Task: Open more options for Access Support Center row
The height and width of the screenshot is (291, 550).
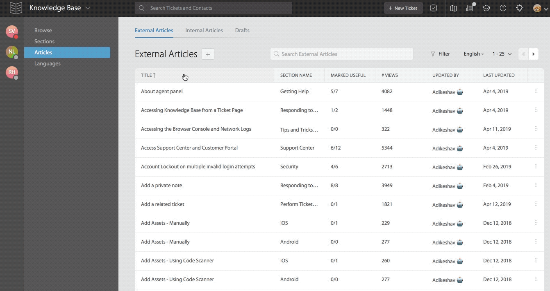Action: pyautogui.click(x=536, y=148)
